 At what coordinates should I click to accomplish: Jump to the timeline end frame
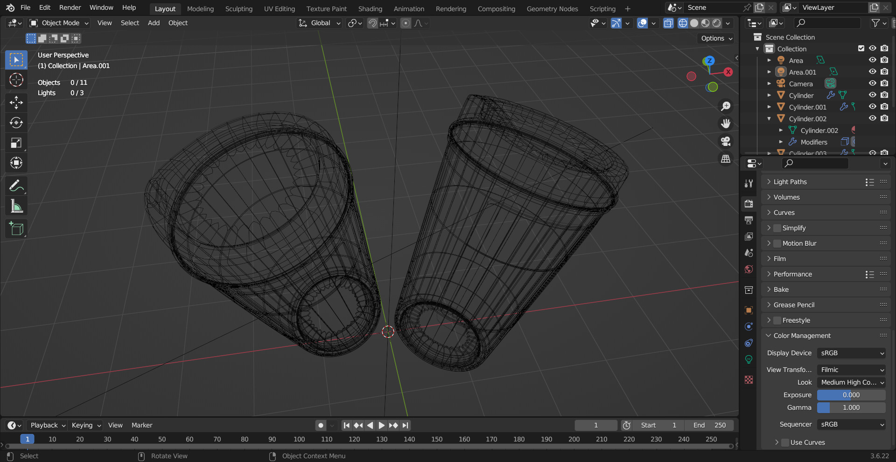point(405,425)
